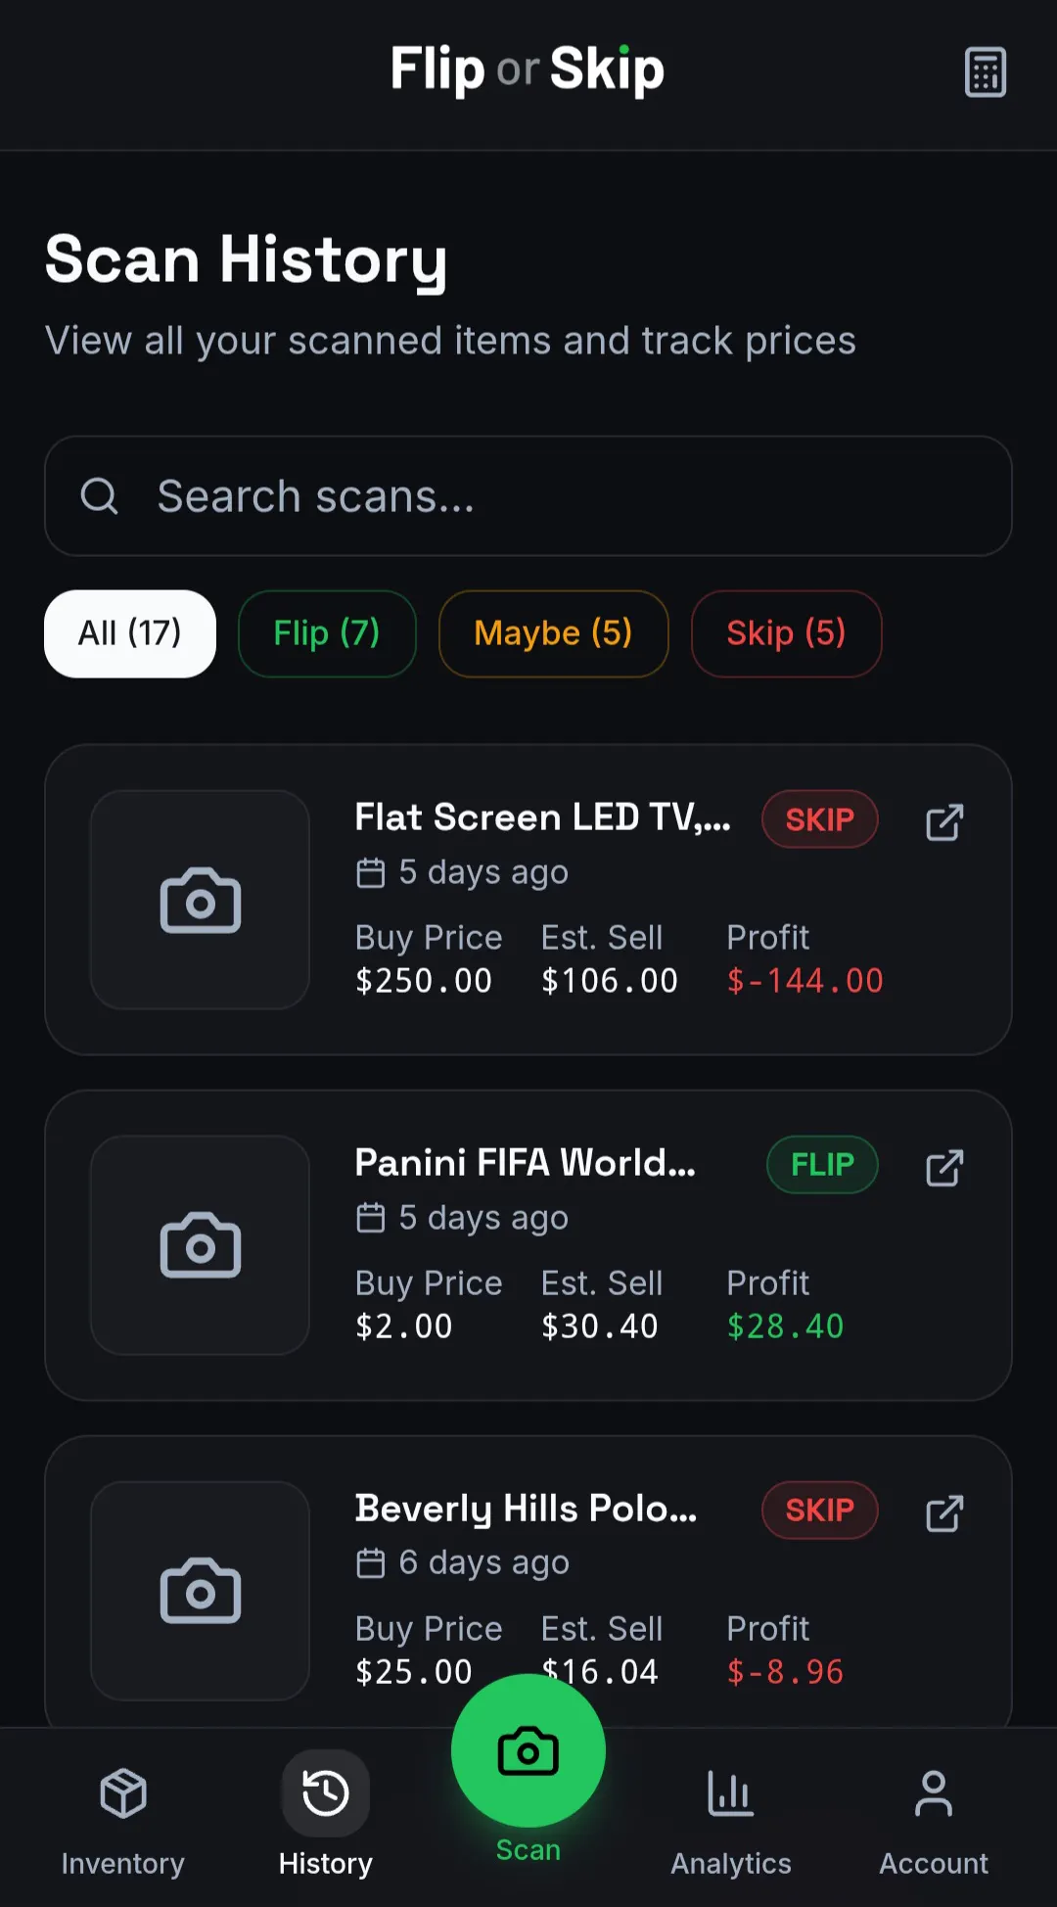Select the History clock icon

(x=326, y=1793)
